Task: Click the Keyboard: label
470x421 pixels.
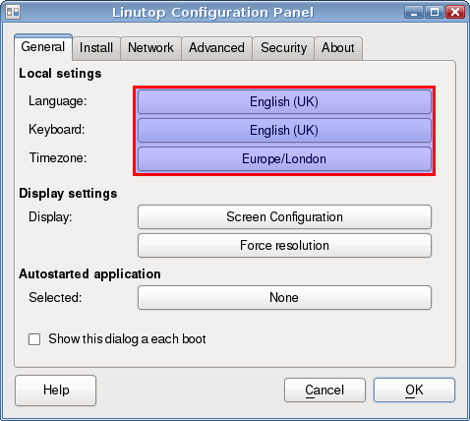Action: [x=57, y=130]
